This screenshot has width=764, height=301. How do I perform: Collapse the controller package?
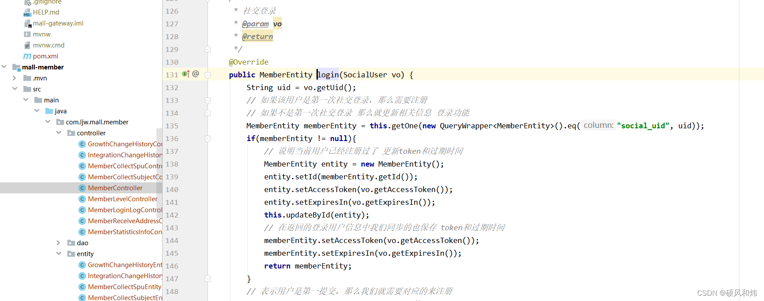[58, 133]
